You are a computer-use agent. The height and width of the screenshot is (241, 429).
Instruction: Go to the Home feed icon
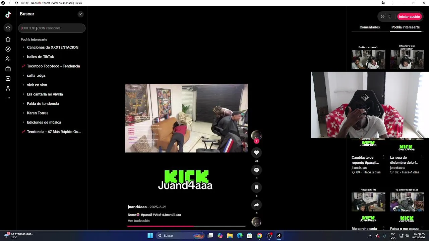(8, 39)
